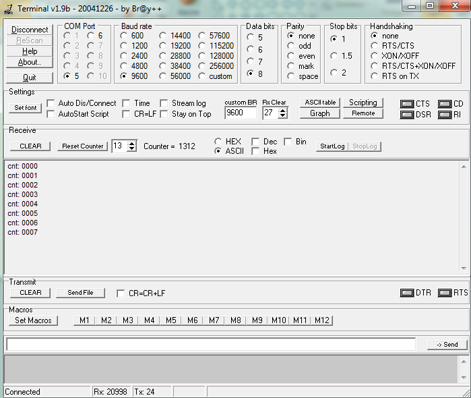
Task: Start logging with StartLog
Action: pyautogui.click(x=332, y=146)
